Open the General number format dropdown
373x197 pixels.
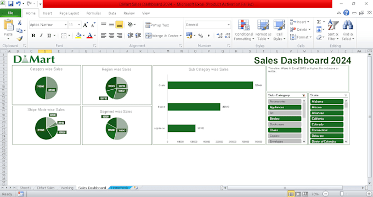click(229, 25)
